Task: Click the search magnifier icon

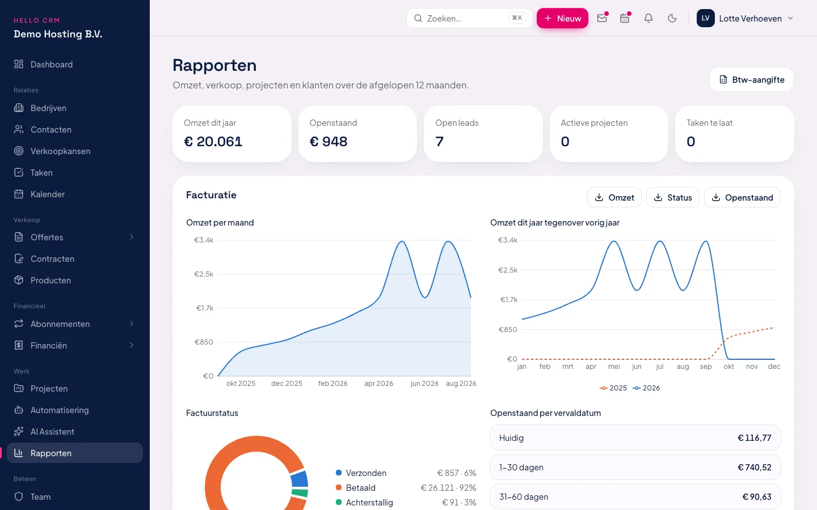Action: click(418, 18)
